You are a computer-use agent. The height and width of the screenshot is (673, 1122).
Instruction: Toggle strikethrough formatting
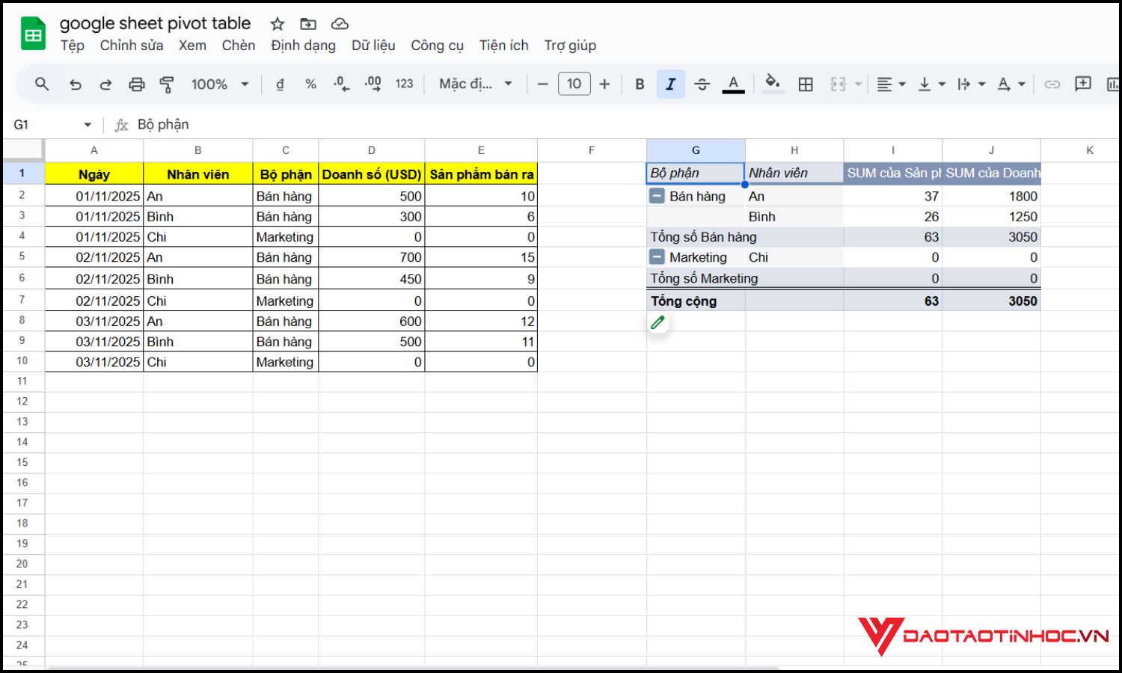tap(702, 84)
